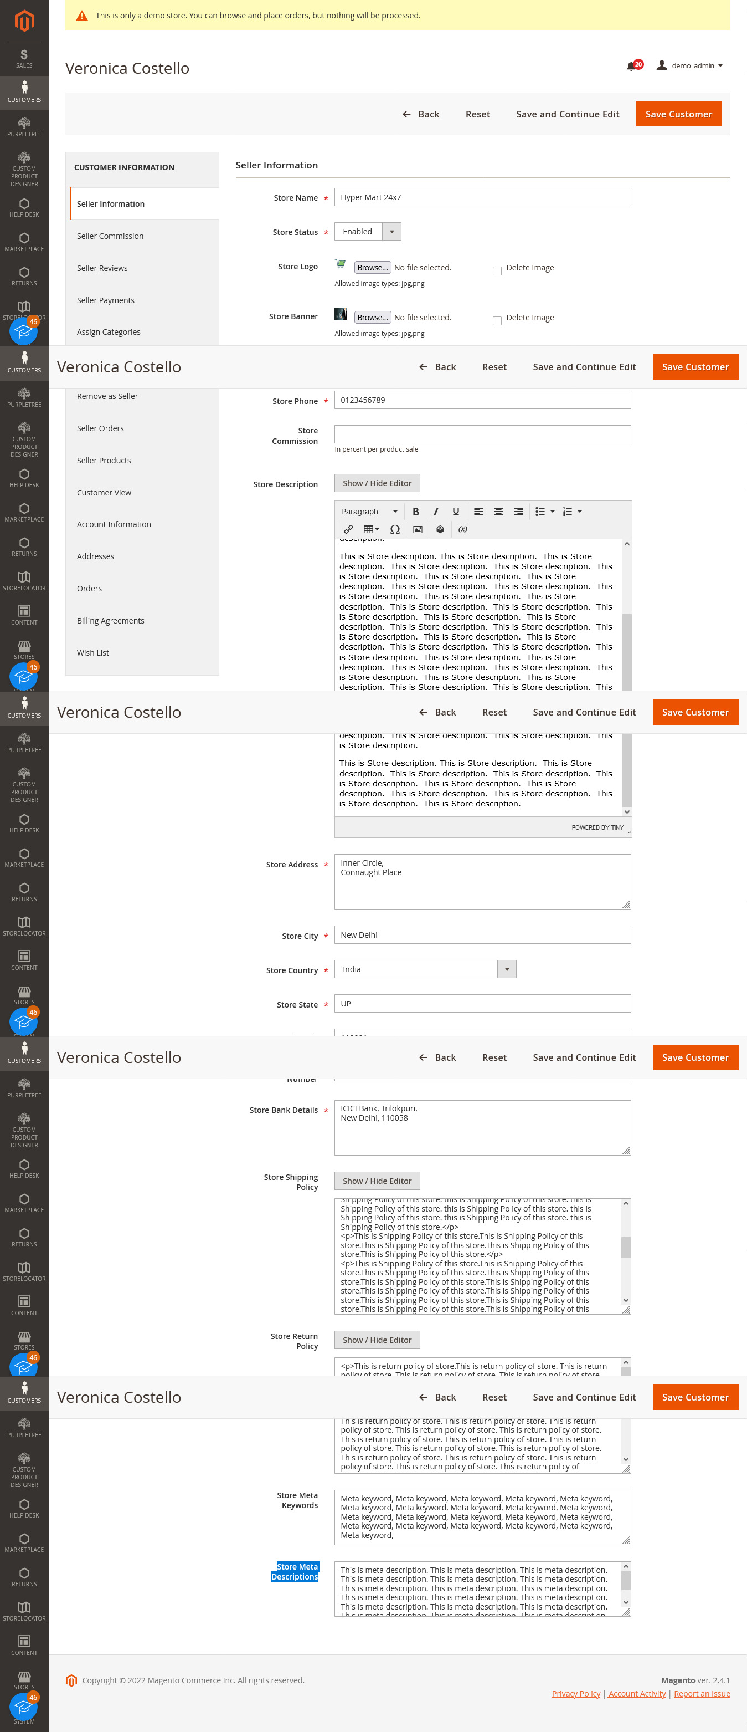Toggle Show / Hide Editor for Return Policy
Screen dimensions: 747x1732
(x=377, y=1340)
